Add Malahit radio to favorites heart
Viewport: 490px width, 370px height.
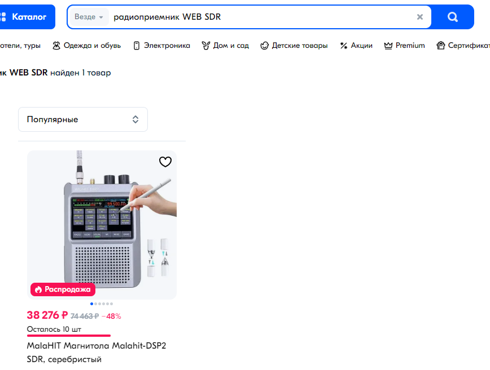pyautogui.click(x=165, y=162)
